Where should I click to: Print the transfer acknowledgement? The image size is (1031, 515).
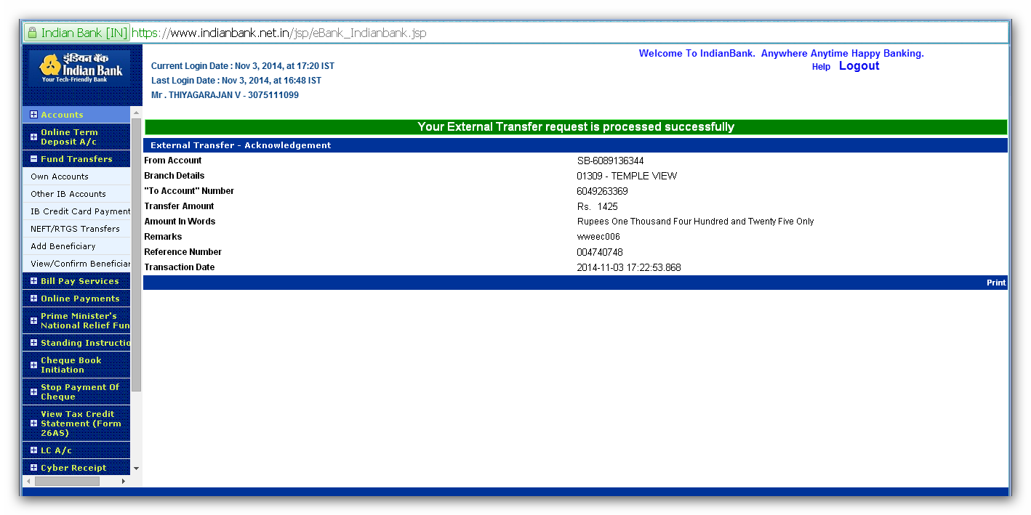(x=996, y=283)
